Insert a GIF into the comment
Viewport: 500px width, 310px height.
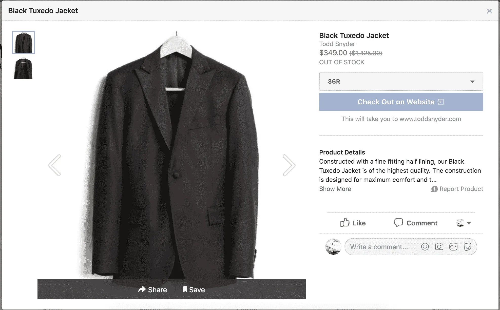coord(453,247)
